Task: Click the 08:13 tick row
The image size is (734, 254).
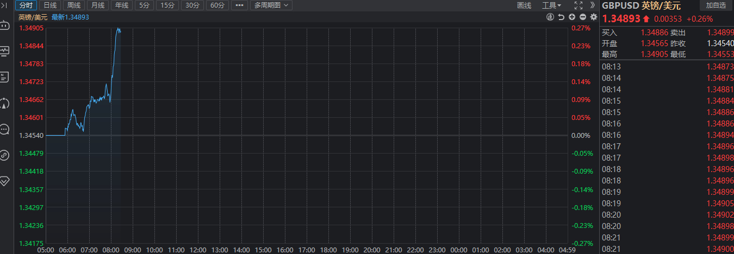Action: click(x=667, y=66)
